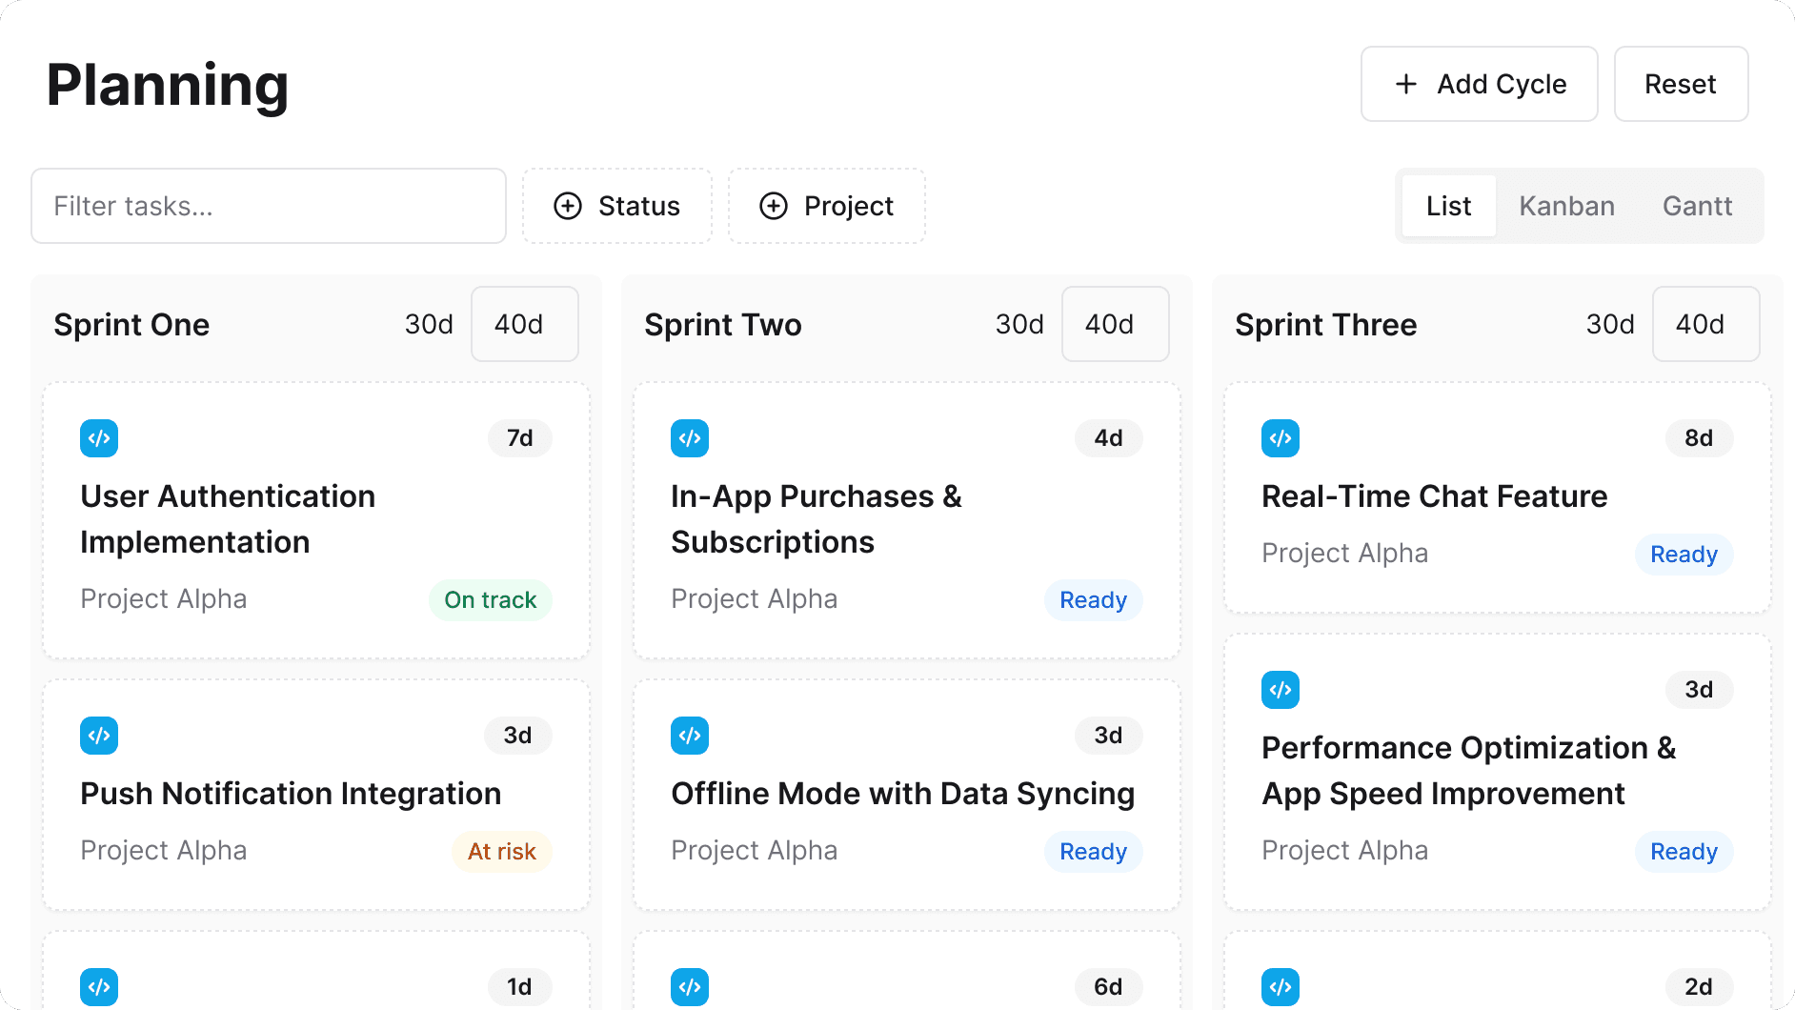Click Project Alpha on User Authentication card

164,599
